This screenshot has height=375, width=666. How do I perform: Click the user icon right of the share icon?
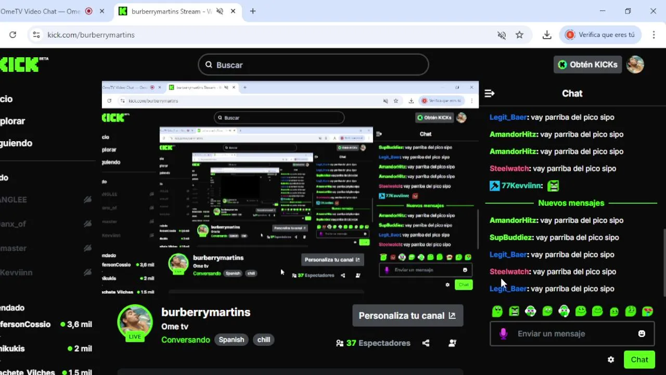coord(452,343)
